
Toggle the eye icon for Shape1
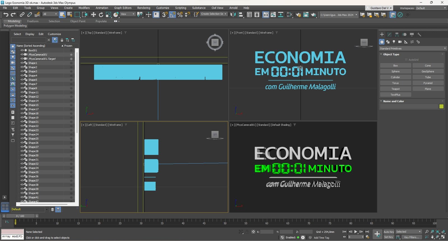click(x=22, y=63)
